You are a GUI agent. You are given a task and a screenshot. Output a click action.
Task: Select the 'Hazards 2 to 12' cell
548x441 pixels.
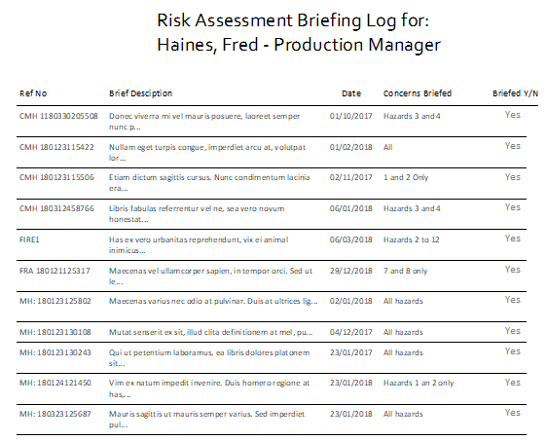click(412, 239)
